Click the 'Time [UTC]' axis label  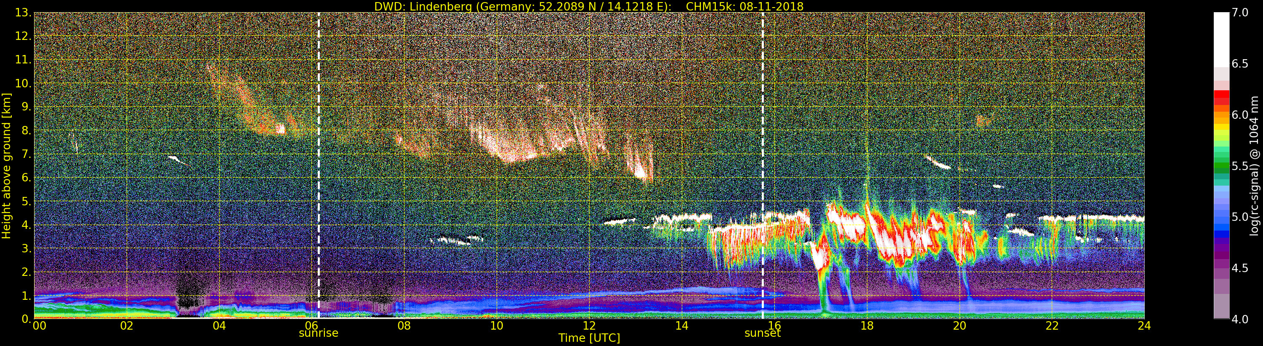coord(589,338)
